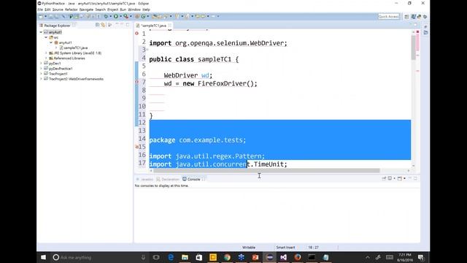Click the error marker beside line 1
The image size is (467, 263).
pyautogui.click(x=136, y=34)
